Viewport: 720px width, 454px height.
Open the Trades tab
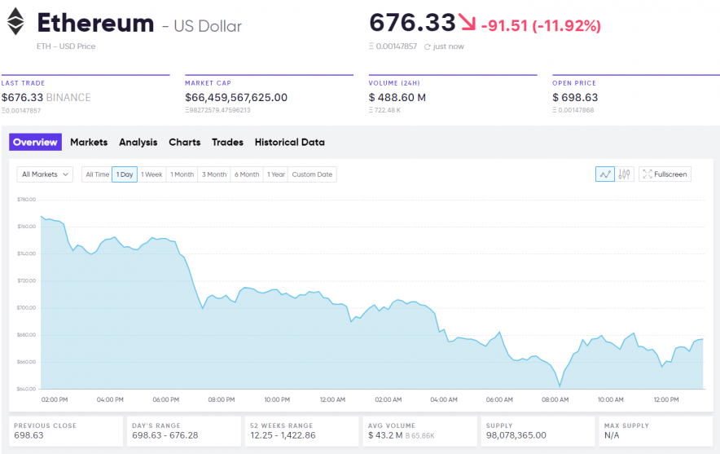tap(227, 143)
